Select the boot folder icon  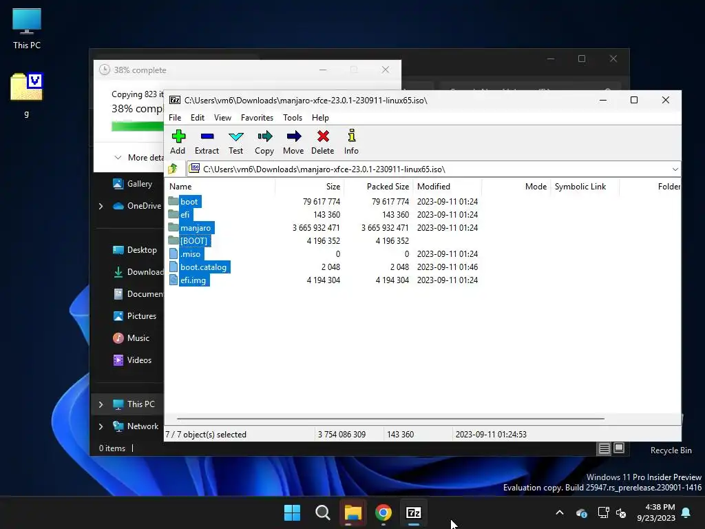(x=173, y=201)
